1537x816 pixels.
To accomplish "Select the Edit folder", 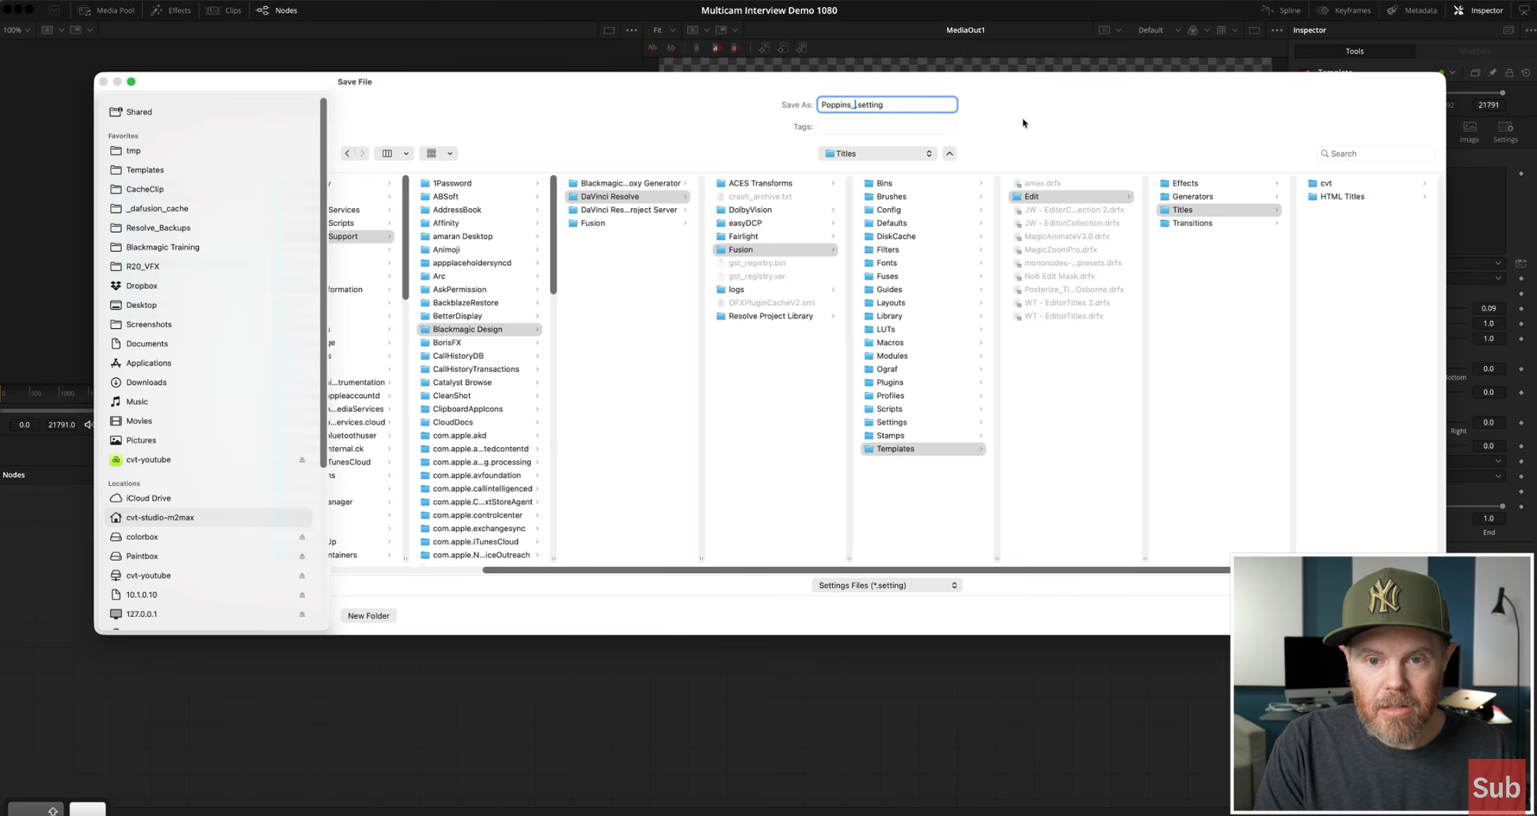I will [x=1071, y=197].
